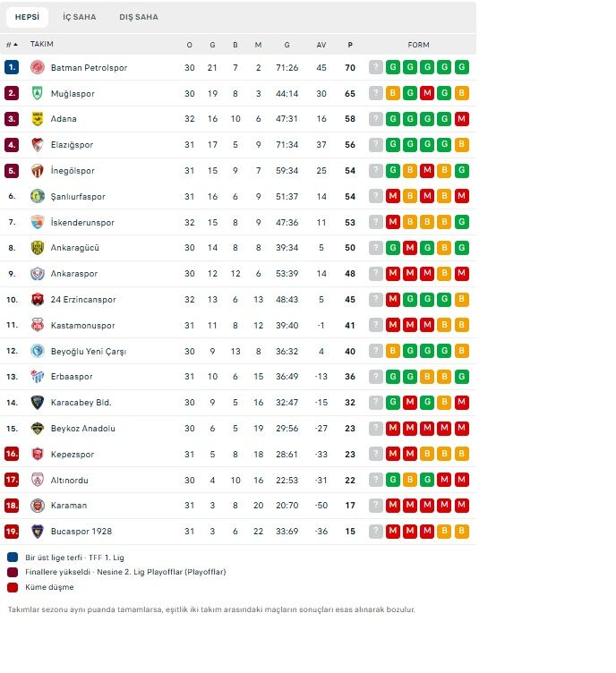
Task: Click the Batman Petrolspor club logo
Action: point(38,67)
